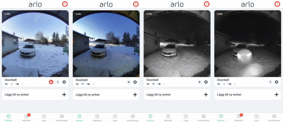Open Doorbell settings gear in leftmost screenshot
The height and width of the screenshot is (122, 283).
64,82
